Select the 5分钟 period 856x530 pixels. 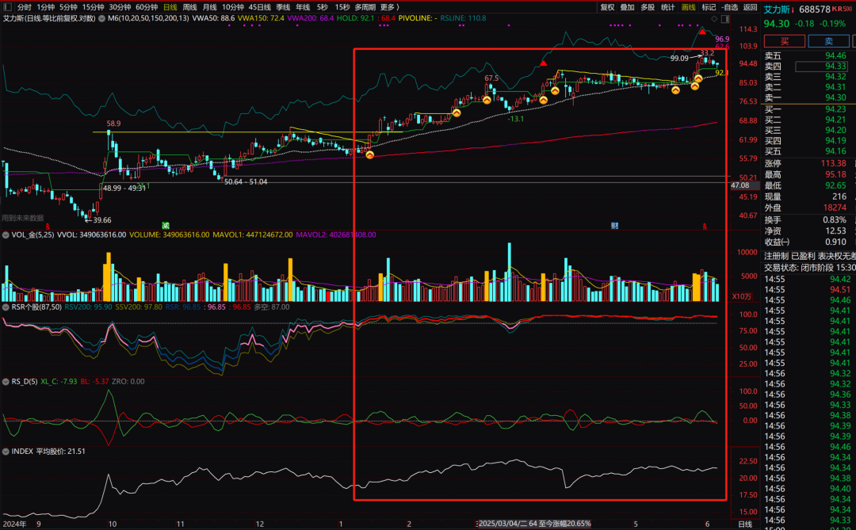click(x=68, y=7)
